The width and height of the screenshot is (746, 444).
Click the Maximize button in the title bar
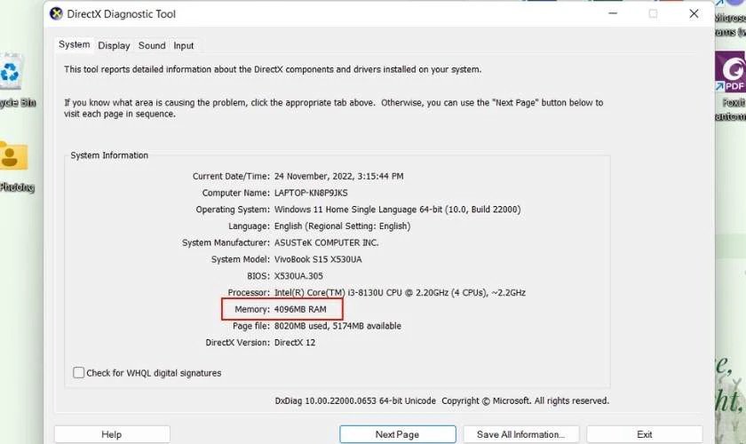click(x=654, y=14)
